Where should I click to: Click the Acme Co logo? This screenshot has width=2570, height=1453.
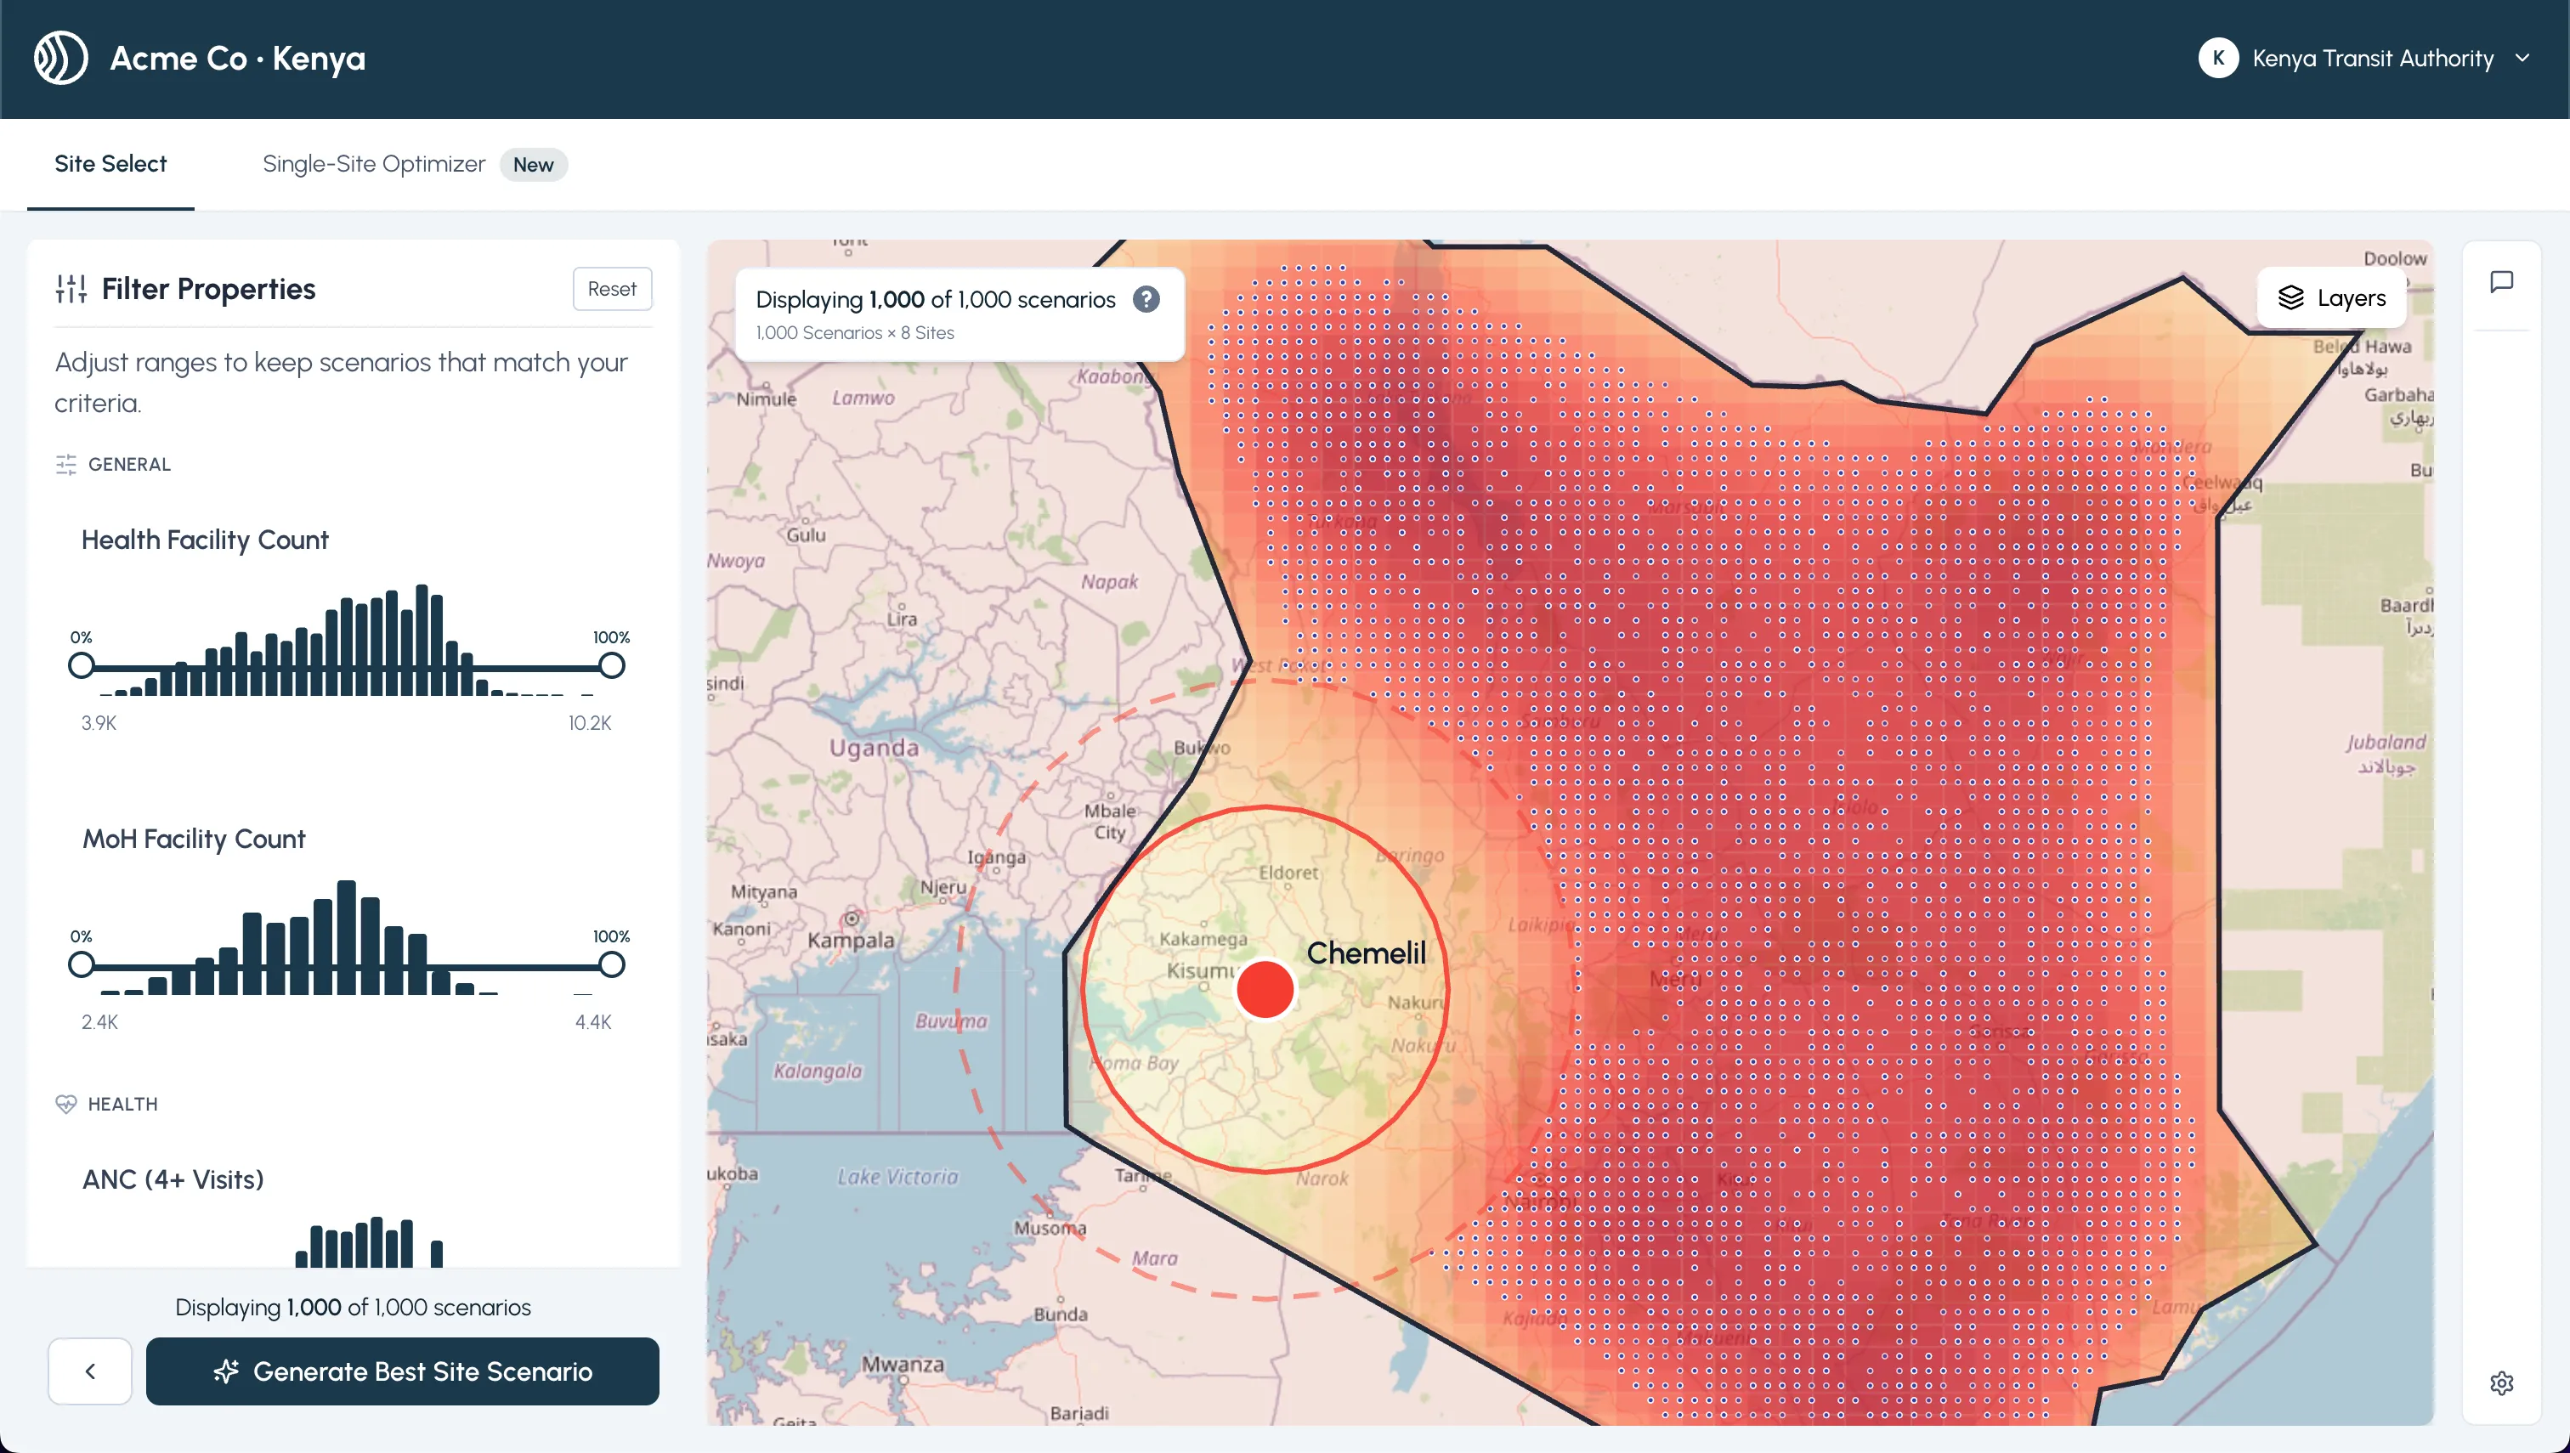[61, 58]
